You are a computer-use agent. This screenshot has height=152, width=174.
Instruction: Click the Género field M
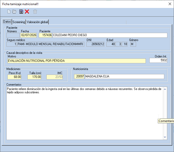pyautogui.click(x=133, y=44)
